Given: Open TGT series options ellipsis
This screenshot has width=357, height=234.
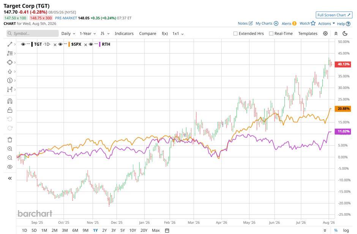Looking at the screenshot, I should coord(28,44).
